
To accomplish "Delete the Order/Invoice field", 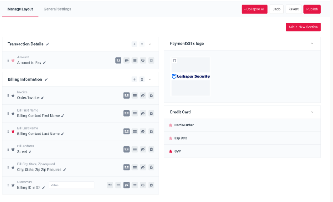I will 151,96.
